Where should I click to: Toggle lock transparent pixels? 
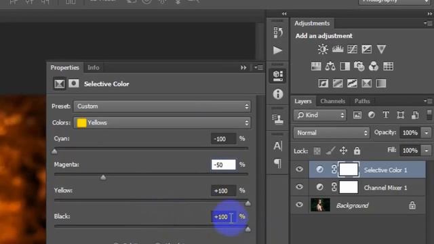point(317,150)
